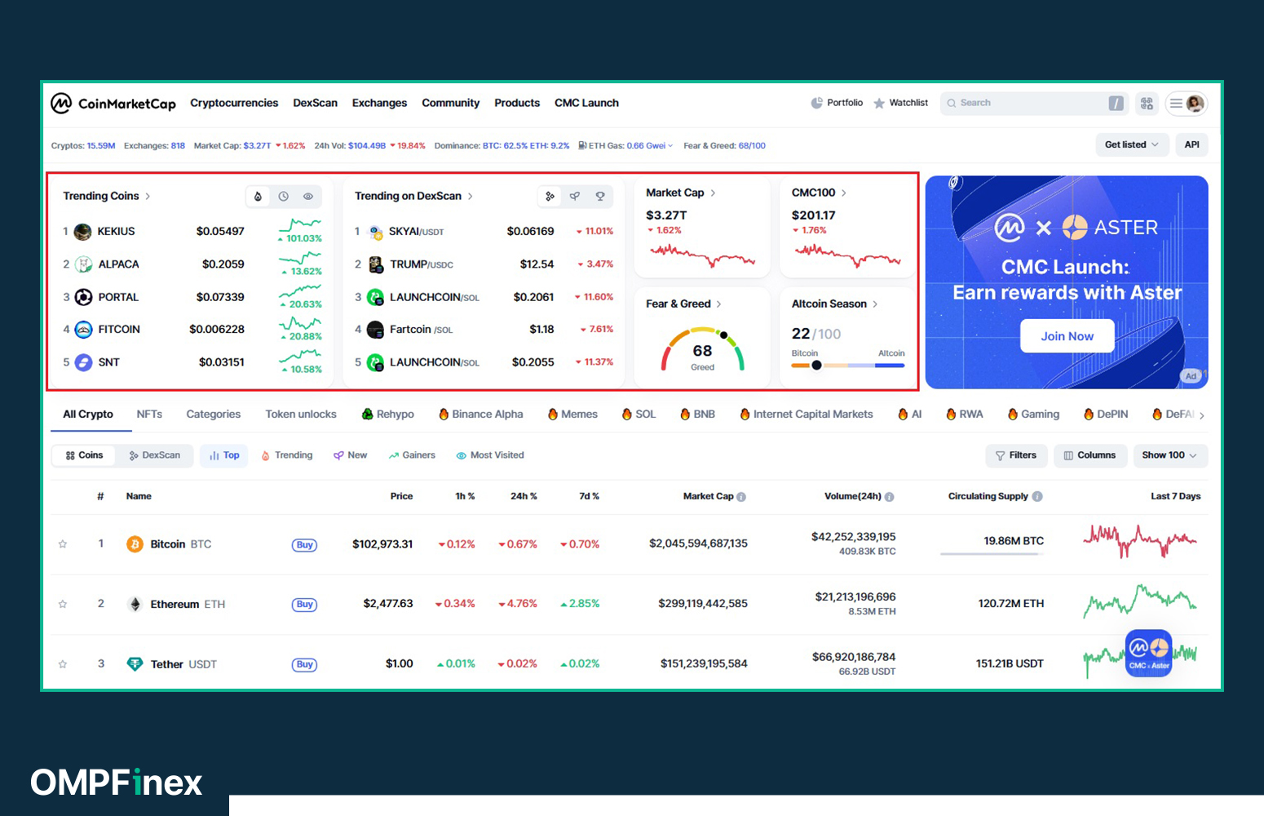Click the Bitcoin logo icon

(x=135, y=544)
